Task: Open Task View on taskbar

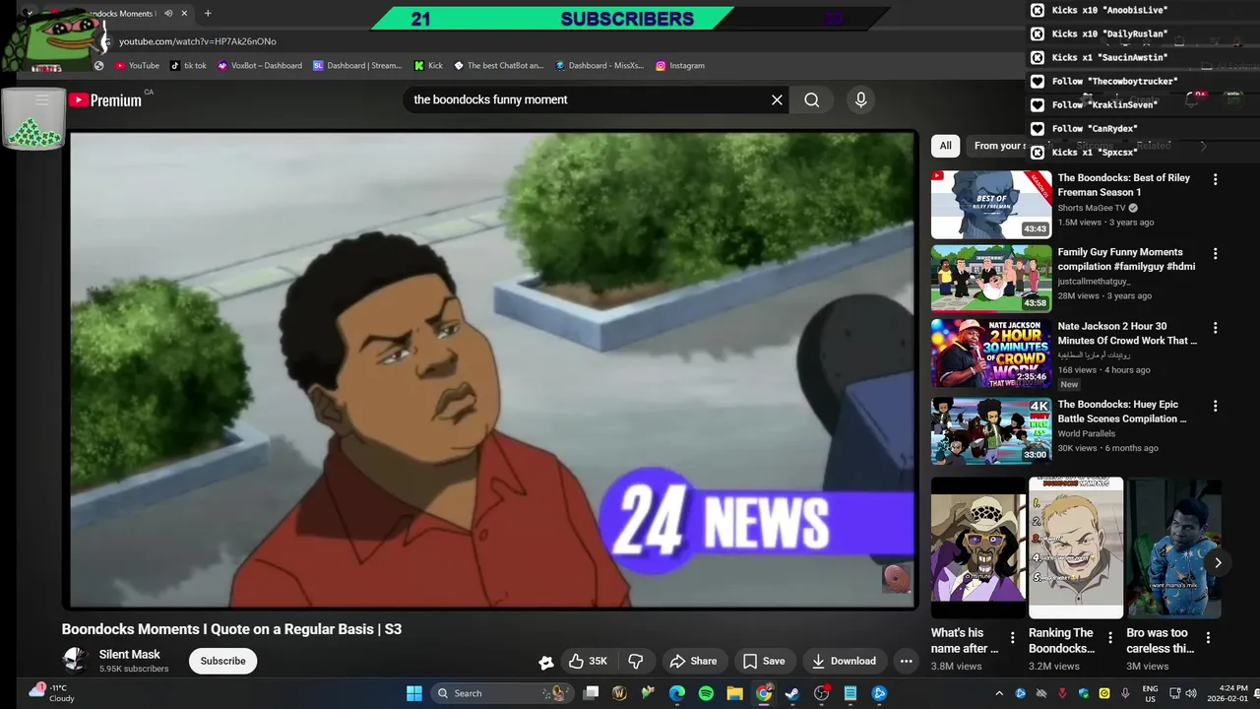Action: point(591,693)
